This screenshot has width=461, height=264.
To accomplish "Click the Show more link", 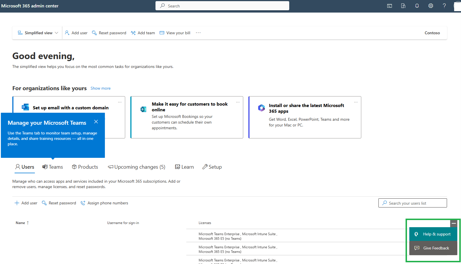I will (101, 88).
